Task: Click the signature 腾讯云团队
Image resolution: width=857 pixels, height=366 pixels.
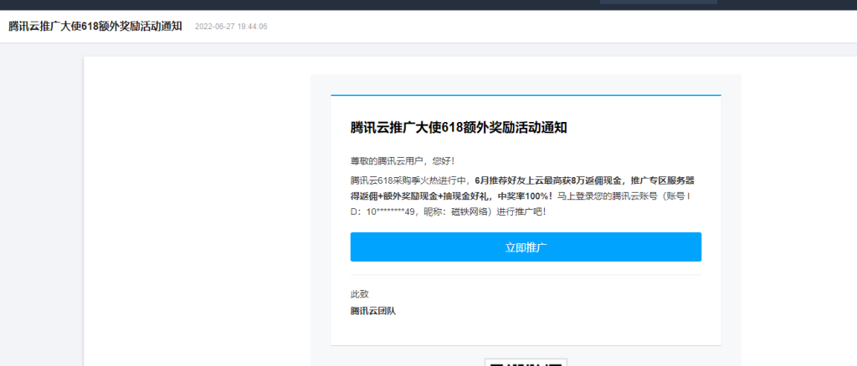Action: click(373, 312)
